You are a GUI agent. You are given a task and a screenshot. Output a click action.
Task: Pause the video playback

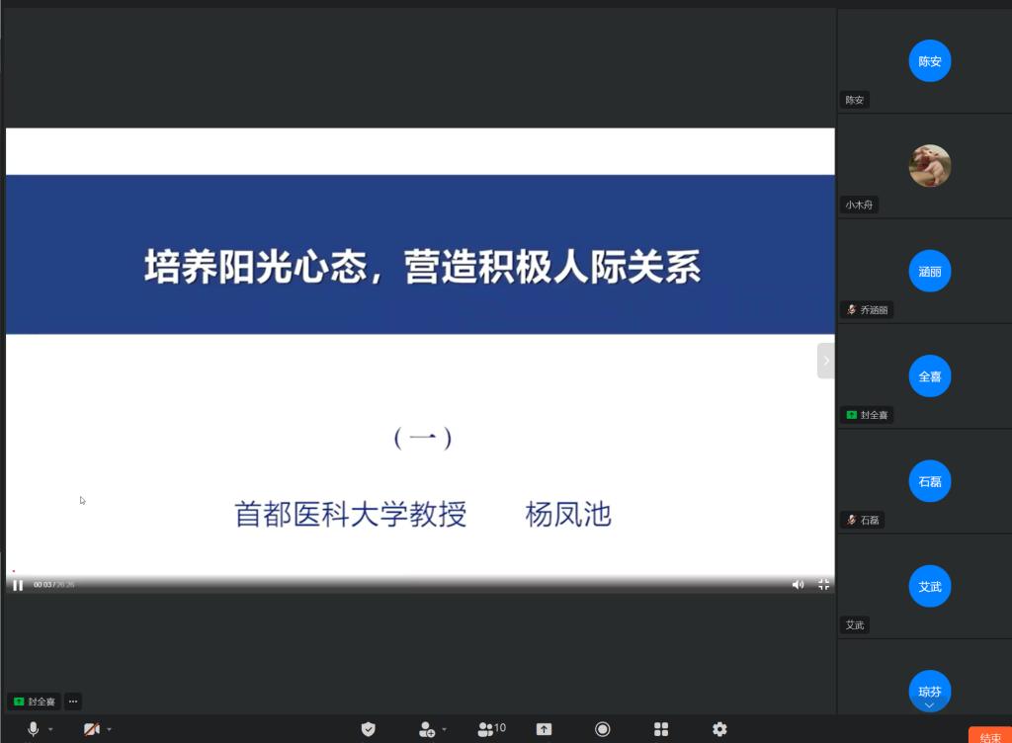pos(18,585)
